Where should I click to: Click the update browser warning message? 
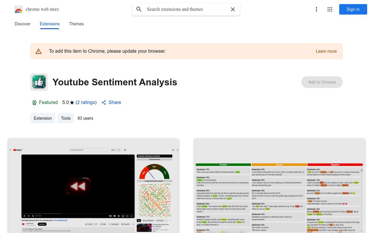[107, 51]
